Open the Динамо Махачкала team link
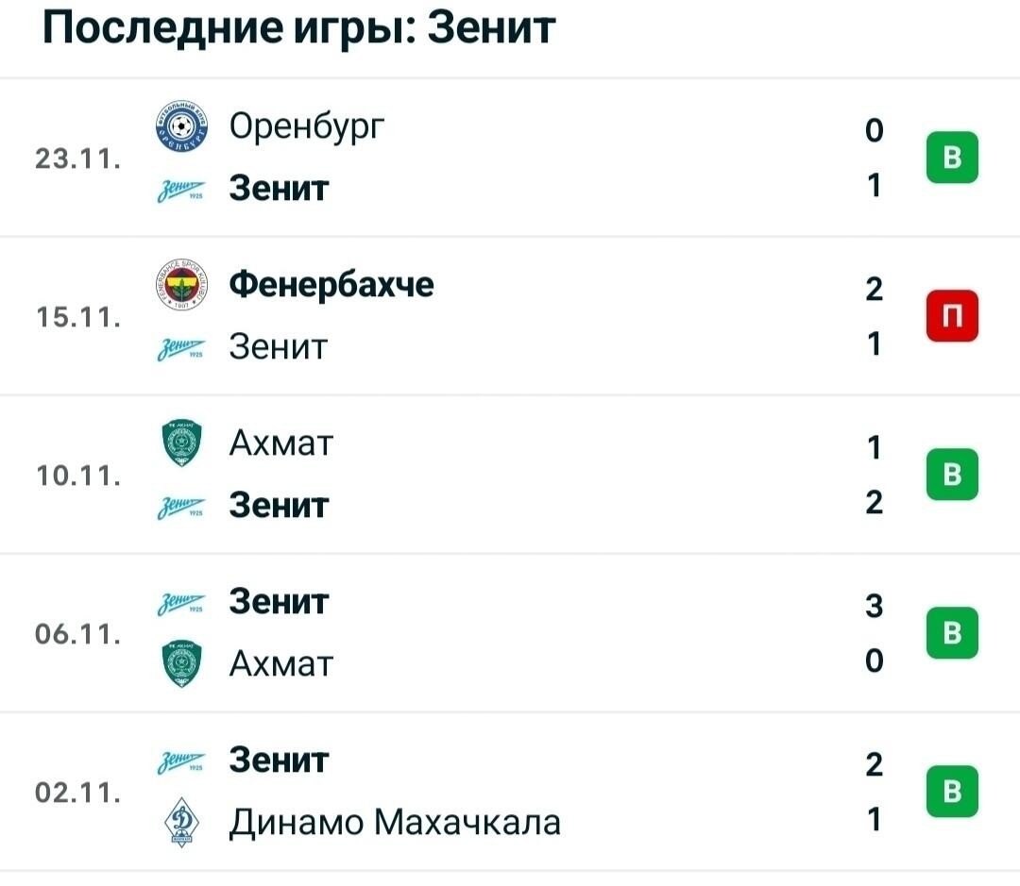Screen dimensions: 1020x886 point(395,822)
